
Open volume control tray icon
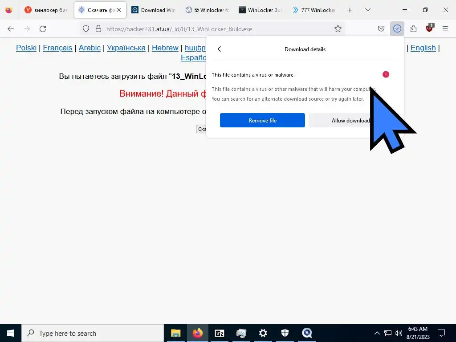point(399,333)
